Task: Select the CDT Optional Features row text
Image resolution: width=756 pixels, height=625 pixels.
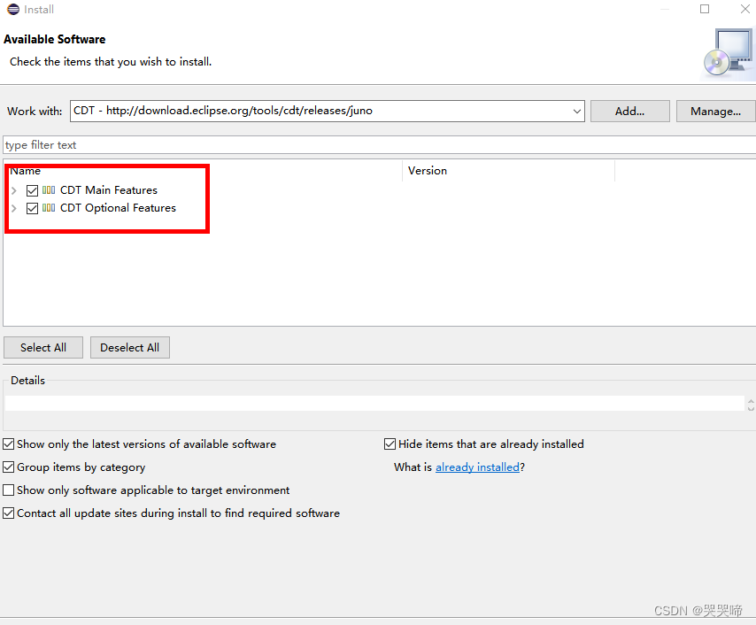Action: [118, 208]
